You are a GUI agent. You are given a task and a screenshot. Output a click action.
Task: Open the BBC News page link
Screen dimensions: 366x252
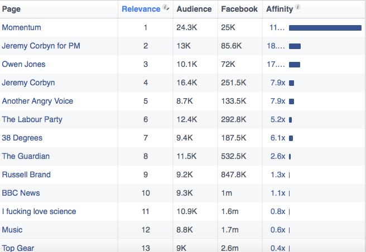tap(21, 193)
